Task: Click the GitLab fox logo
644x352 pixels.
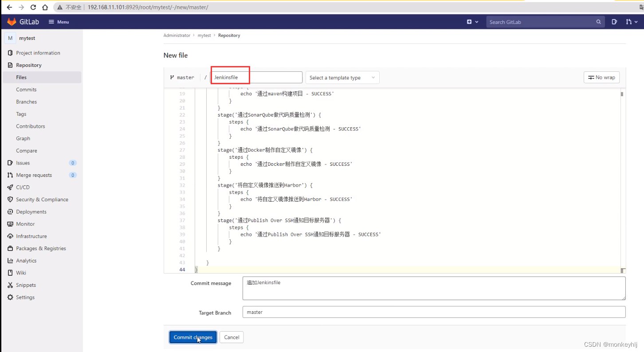Action: (x=12, y=22)
